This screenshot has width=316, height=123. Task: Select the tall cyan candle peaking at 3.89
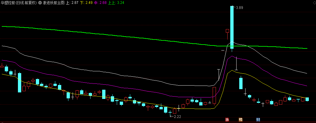pyautogui.click(x=232, y=27)
